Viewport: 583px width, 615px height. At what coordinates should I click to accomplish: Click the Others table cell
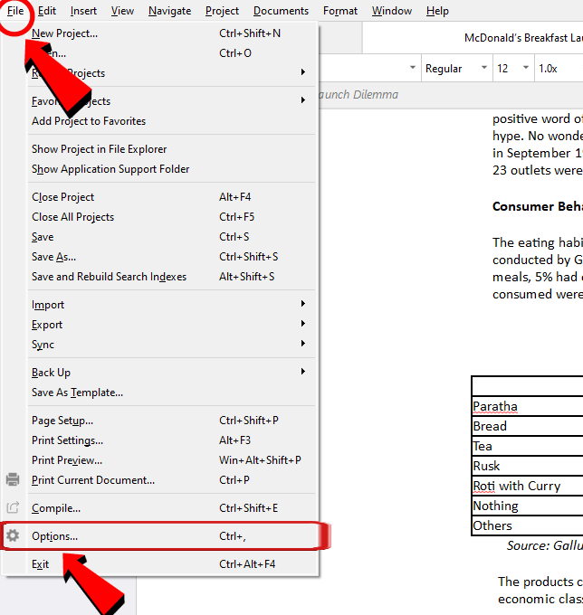(x=527, y=525)
